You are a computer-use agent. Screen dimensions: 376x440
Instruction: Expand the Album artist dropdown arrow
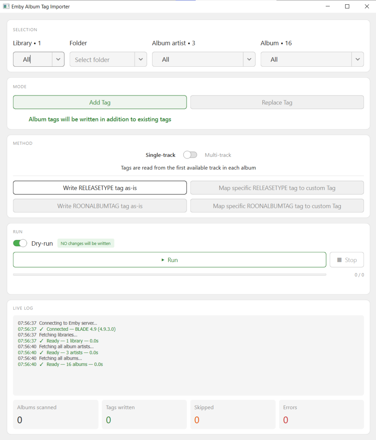click(249, 59)
